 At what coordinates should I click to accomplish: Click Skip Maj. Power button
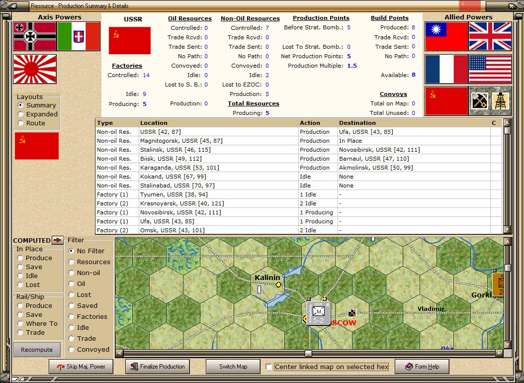pyautogui.click(x=81, y=367)
